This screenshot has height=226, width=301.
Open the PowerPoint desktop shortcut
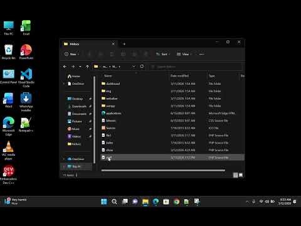tap(26, 52)
